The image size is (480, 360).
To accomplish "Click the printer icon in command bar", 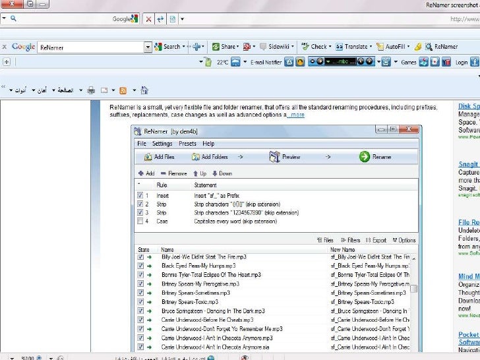I will (91, 90).
